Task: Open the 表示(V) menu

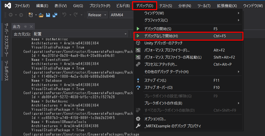Action: coord(61,6)
